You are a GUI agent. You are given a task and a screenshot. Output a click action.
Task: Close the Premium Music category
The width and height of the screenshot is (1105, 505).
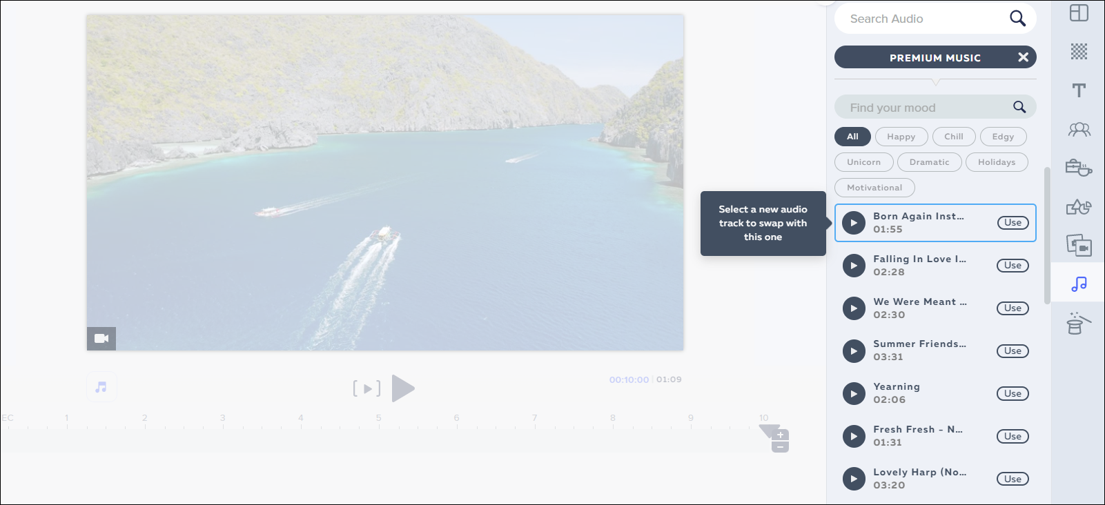[x=1023, y=57]
